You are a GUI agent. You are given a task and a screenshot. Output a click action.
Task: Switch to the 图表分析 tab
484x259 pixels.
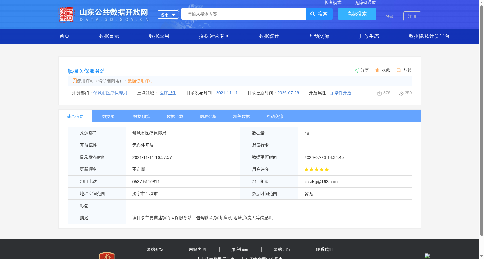[208, 116]
